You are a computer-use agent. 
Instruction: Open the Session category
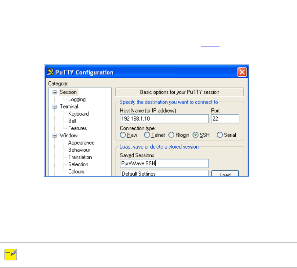[x=68, y=92]
